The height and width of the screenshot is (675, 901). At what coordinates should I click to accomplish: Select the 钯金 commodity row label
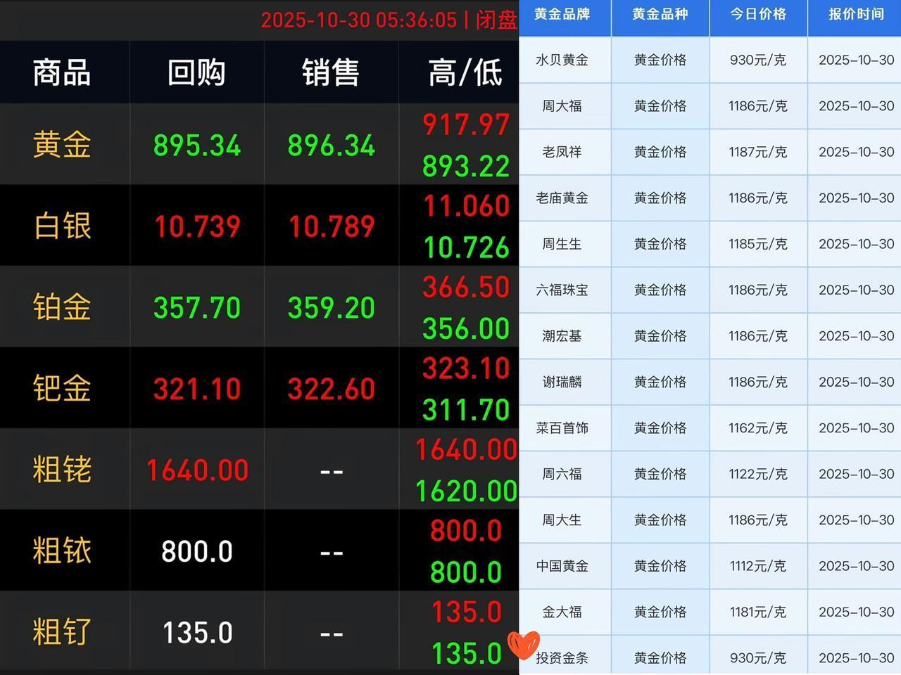click(x=62, y=388)
